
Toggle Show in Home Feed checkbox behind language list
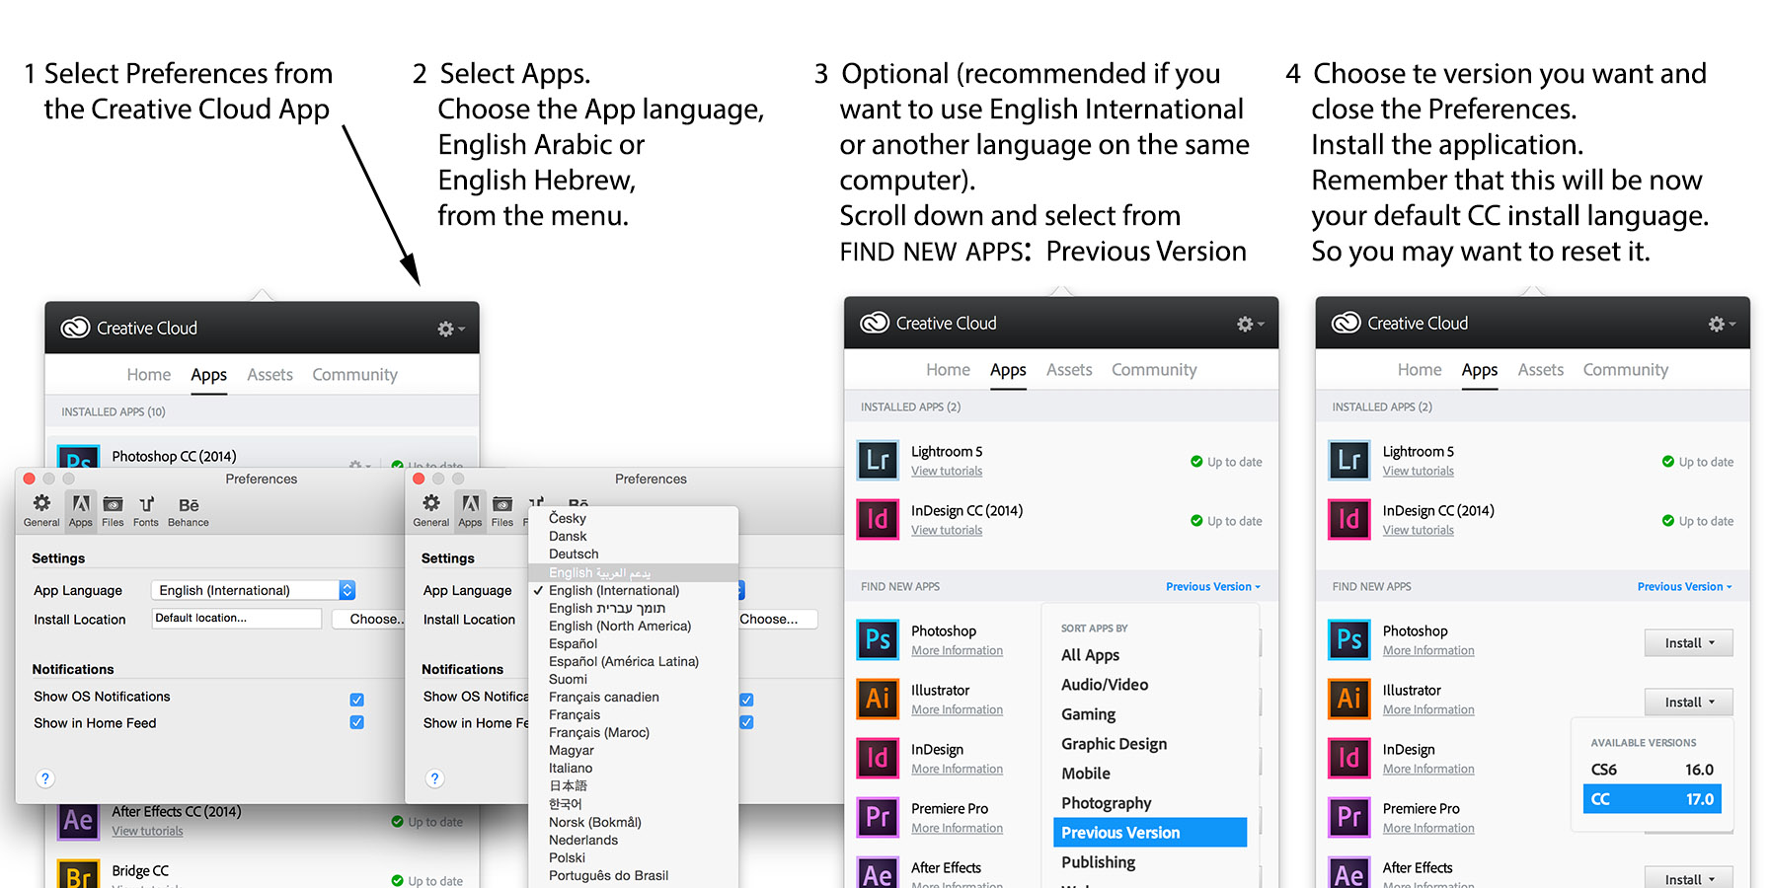(x=746, y=722)
